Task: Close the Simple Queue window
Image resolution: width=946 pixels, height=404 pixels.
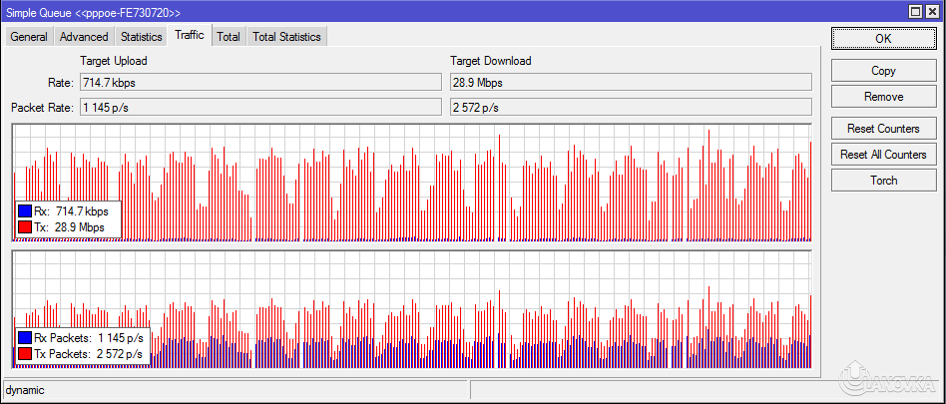Action: pos(931,12)
